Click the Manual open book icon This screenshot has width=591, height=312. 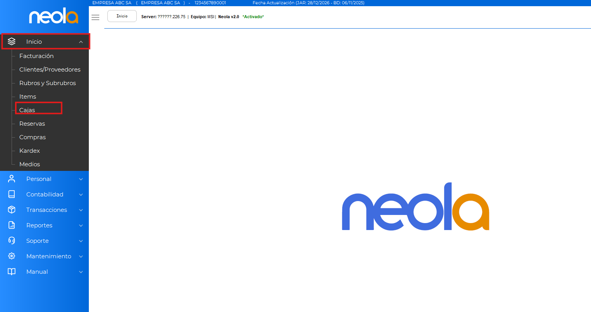(x=12, y=271)
